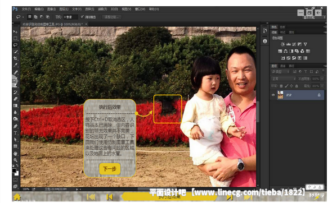
Task: Open the layer filter type dropdown
Action: (x=280, y=72)
